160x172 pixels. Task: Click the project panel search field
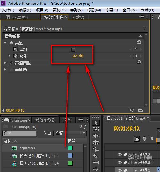coord(19,133)
